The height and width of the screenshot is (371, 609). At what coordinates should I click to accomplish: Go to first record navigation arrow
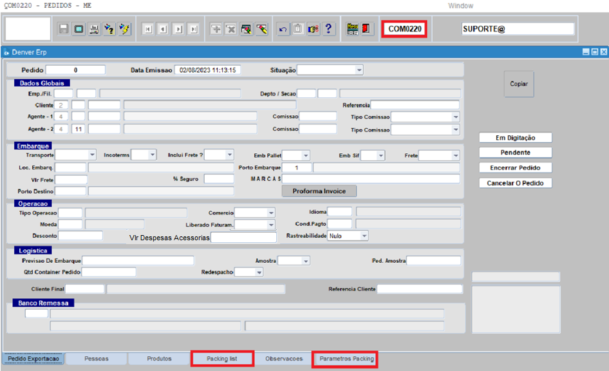148,29
